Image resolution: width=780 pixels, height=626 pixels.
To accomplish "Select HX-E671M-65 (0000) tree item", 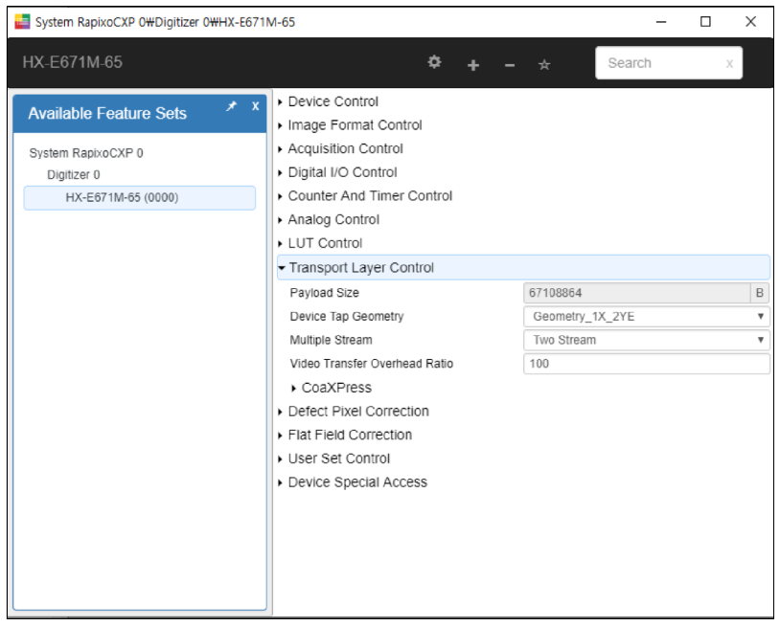I will tap(140, 198).
